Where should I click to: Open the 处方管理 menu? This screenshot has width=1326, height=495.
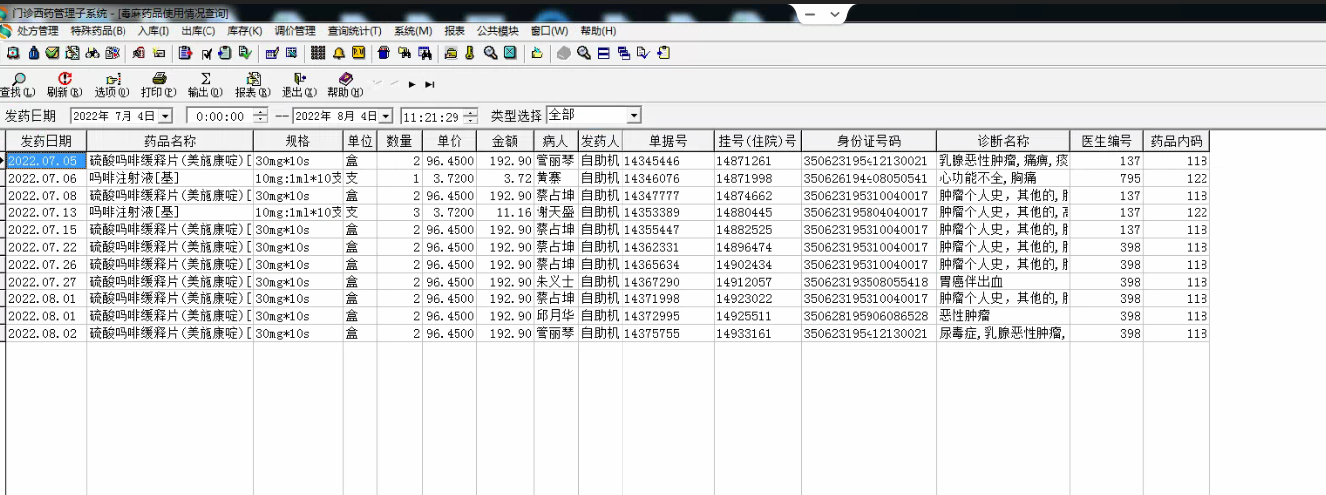point(38,31)
